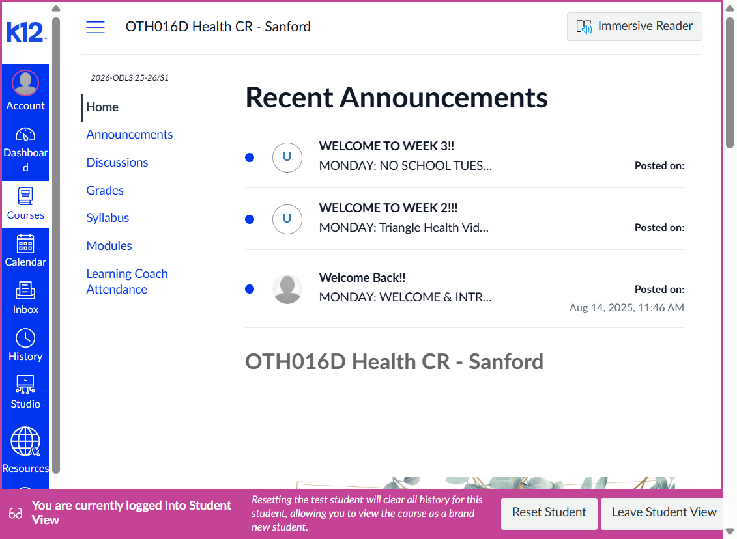Open Studio from the sidebar
Image resolution: width=737 pixels, height=539 pixels.
pos(25,392)
